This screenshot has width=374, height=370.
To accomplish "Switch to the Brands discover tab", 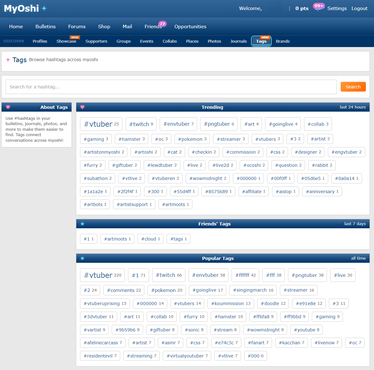I will tap(283, 41).
